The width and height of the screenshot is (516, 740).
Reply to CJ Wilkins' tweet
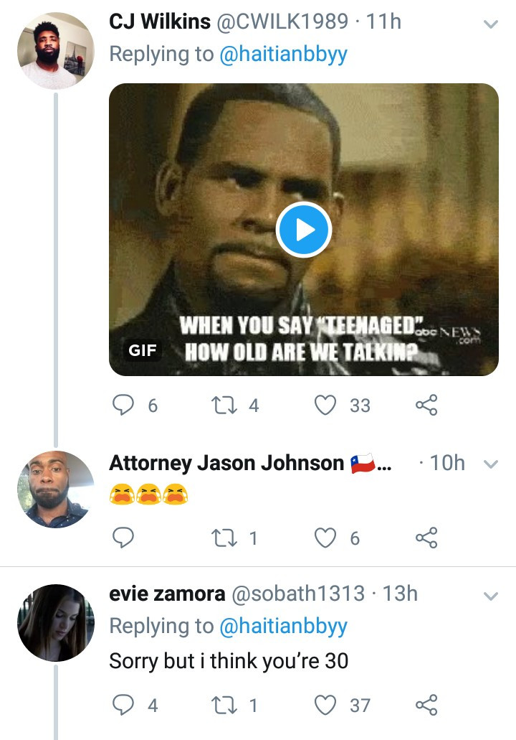125,406
